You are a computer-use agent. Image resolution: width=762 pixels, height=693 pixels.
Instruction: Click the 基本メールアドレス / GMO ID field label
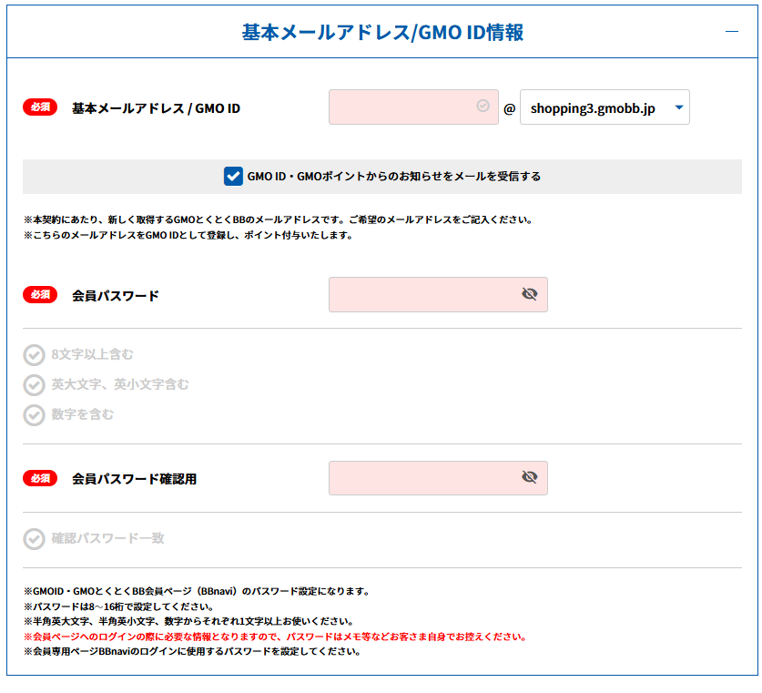tap(156, 108)
